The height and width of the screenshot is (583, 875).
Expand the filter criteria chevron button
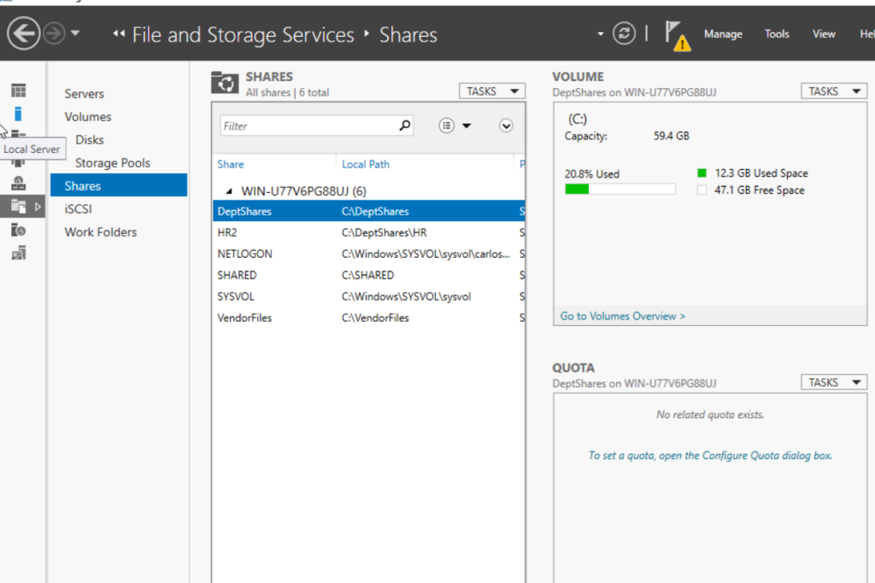pyautogui.click(x=506, y=125)
